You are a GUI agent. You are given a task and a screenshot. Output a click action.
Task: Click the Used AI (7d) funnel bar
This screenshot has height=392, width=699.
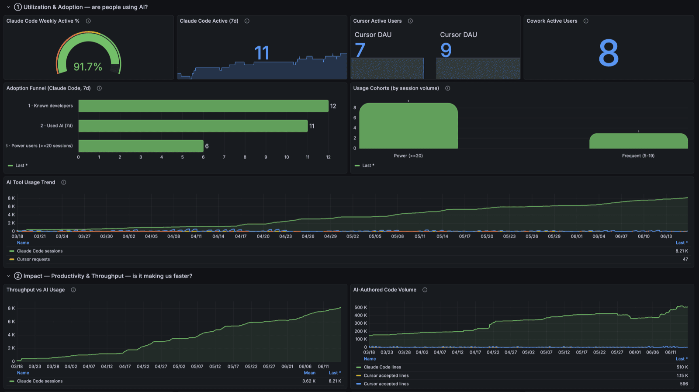[x=193, y=126]
